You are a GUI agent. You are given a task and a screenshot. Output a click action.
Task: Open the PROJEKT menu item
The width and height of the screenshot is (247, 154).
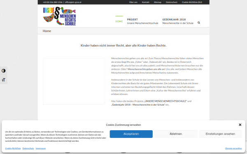(x=142, y=21)
